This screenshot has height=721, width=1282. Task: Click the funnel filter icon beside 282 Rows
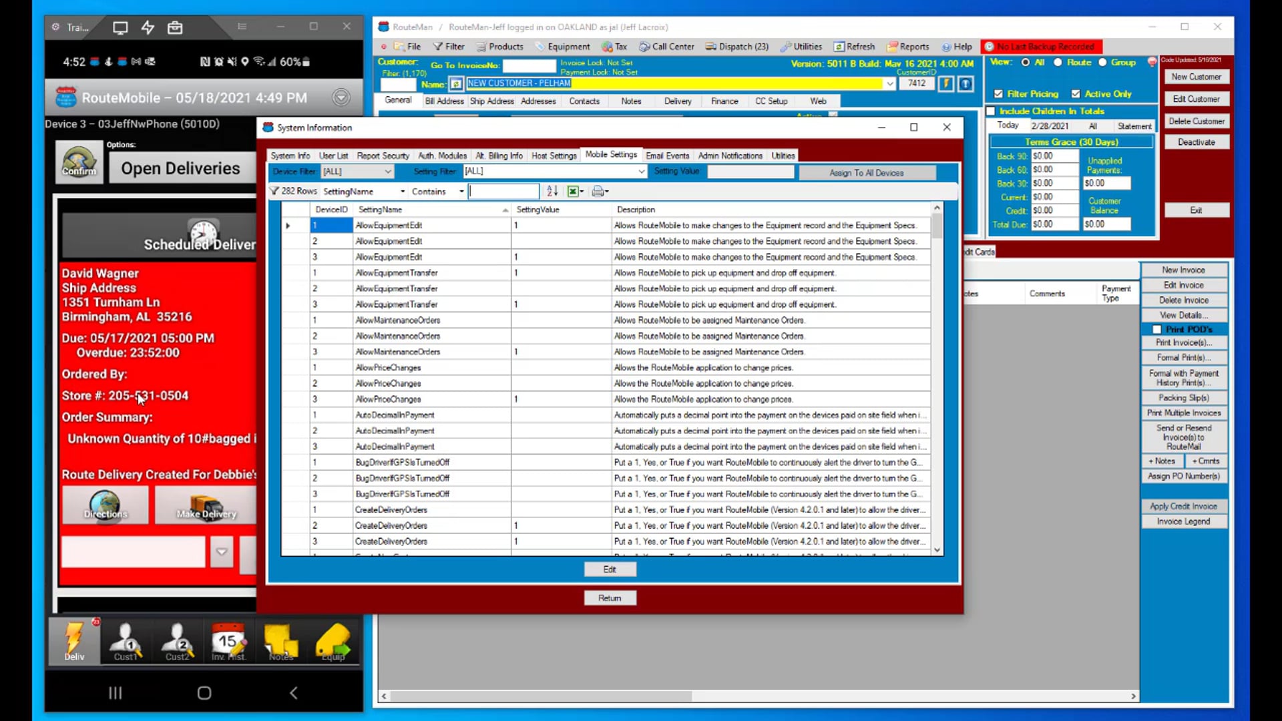(274, 191)
